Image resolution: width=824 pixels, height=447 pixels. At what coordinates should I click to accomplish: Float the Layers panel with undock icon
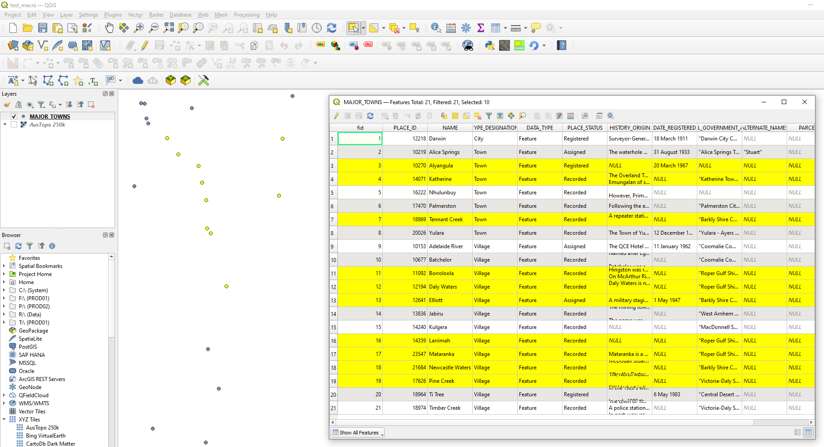pyautogui.click(x=105, y=94)
